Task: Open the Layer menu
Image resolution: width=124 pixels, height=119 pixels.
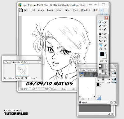Action: coord(50,10)
